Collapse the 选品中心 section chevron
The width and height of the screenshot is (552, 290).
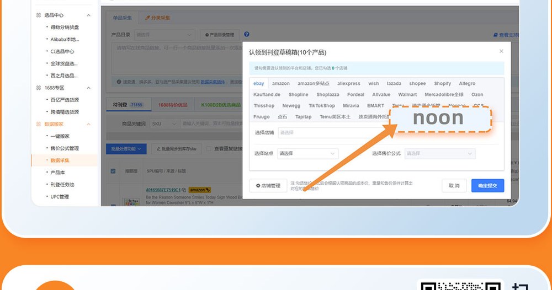tap(89, 15)
